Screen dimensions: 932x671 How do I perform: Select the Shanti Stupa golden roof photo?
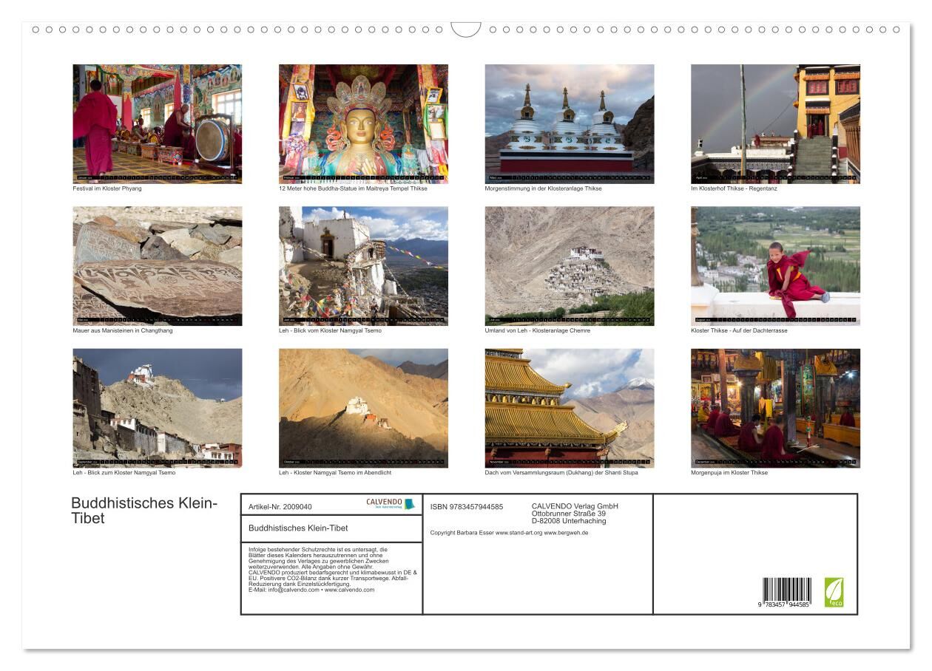pos(569,407)
